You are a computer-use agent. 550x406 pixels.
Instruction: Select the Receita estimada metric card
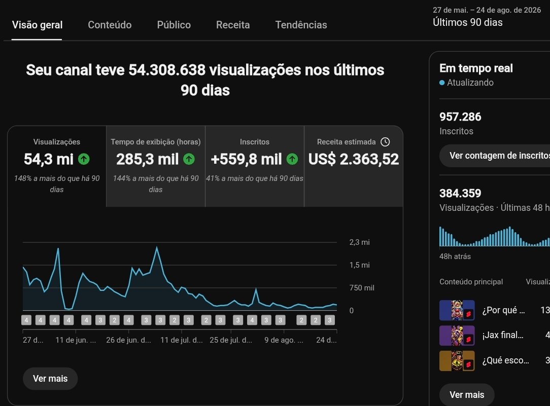click(x=354, y=166)
